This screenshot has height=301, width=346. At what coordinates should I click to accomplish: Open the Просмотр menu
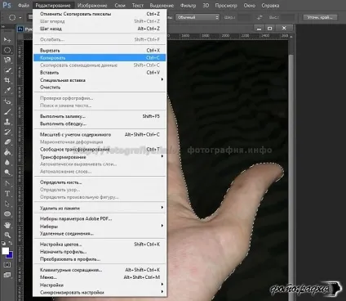[x=226, y=6]
